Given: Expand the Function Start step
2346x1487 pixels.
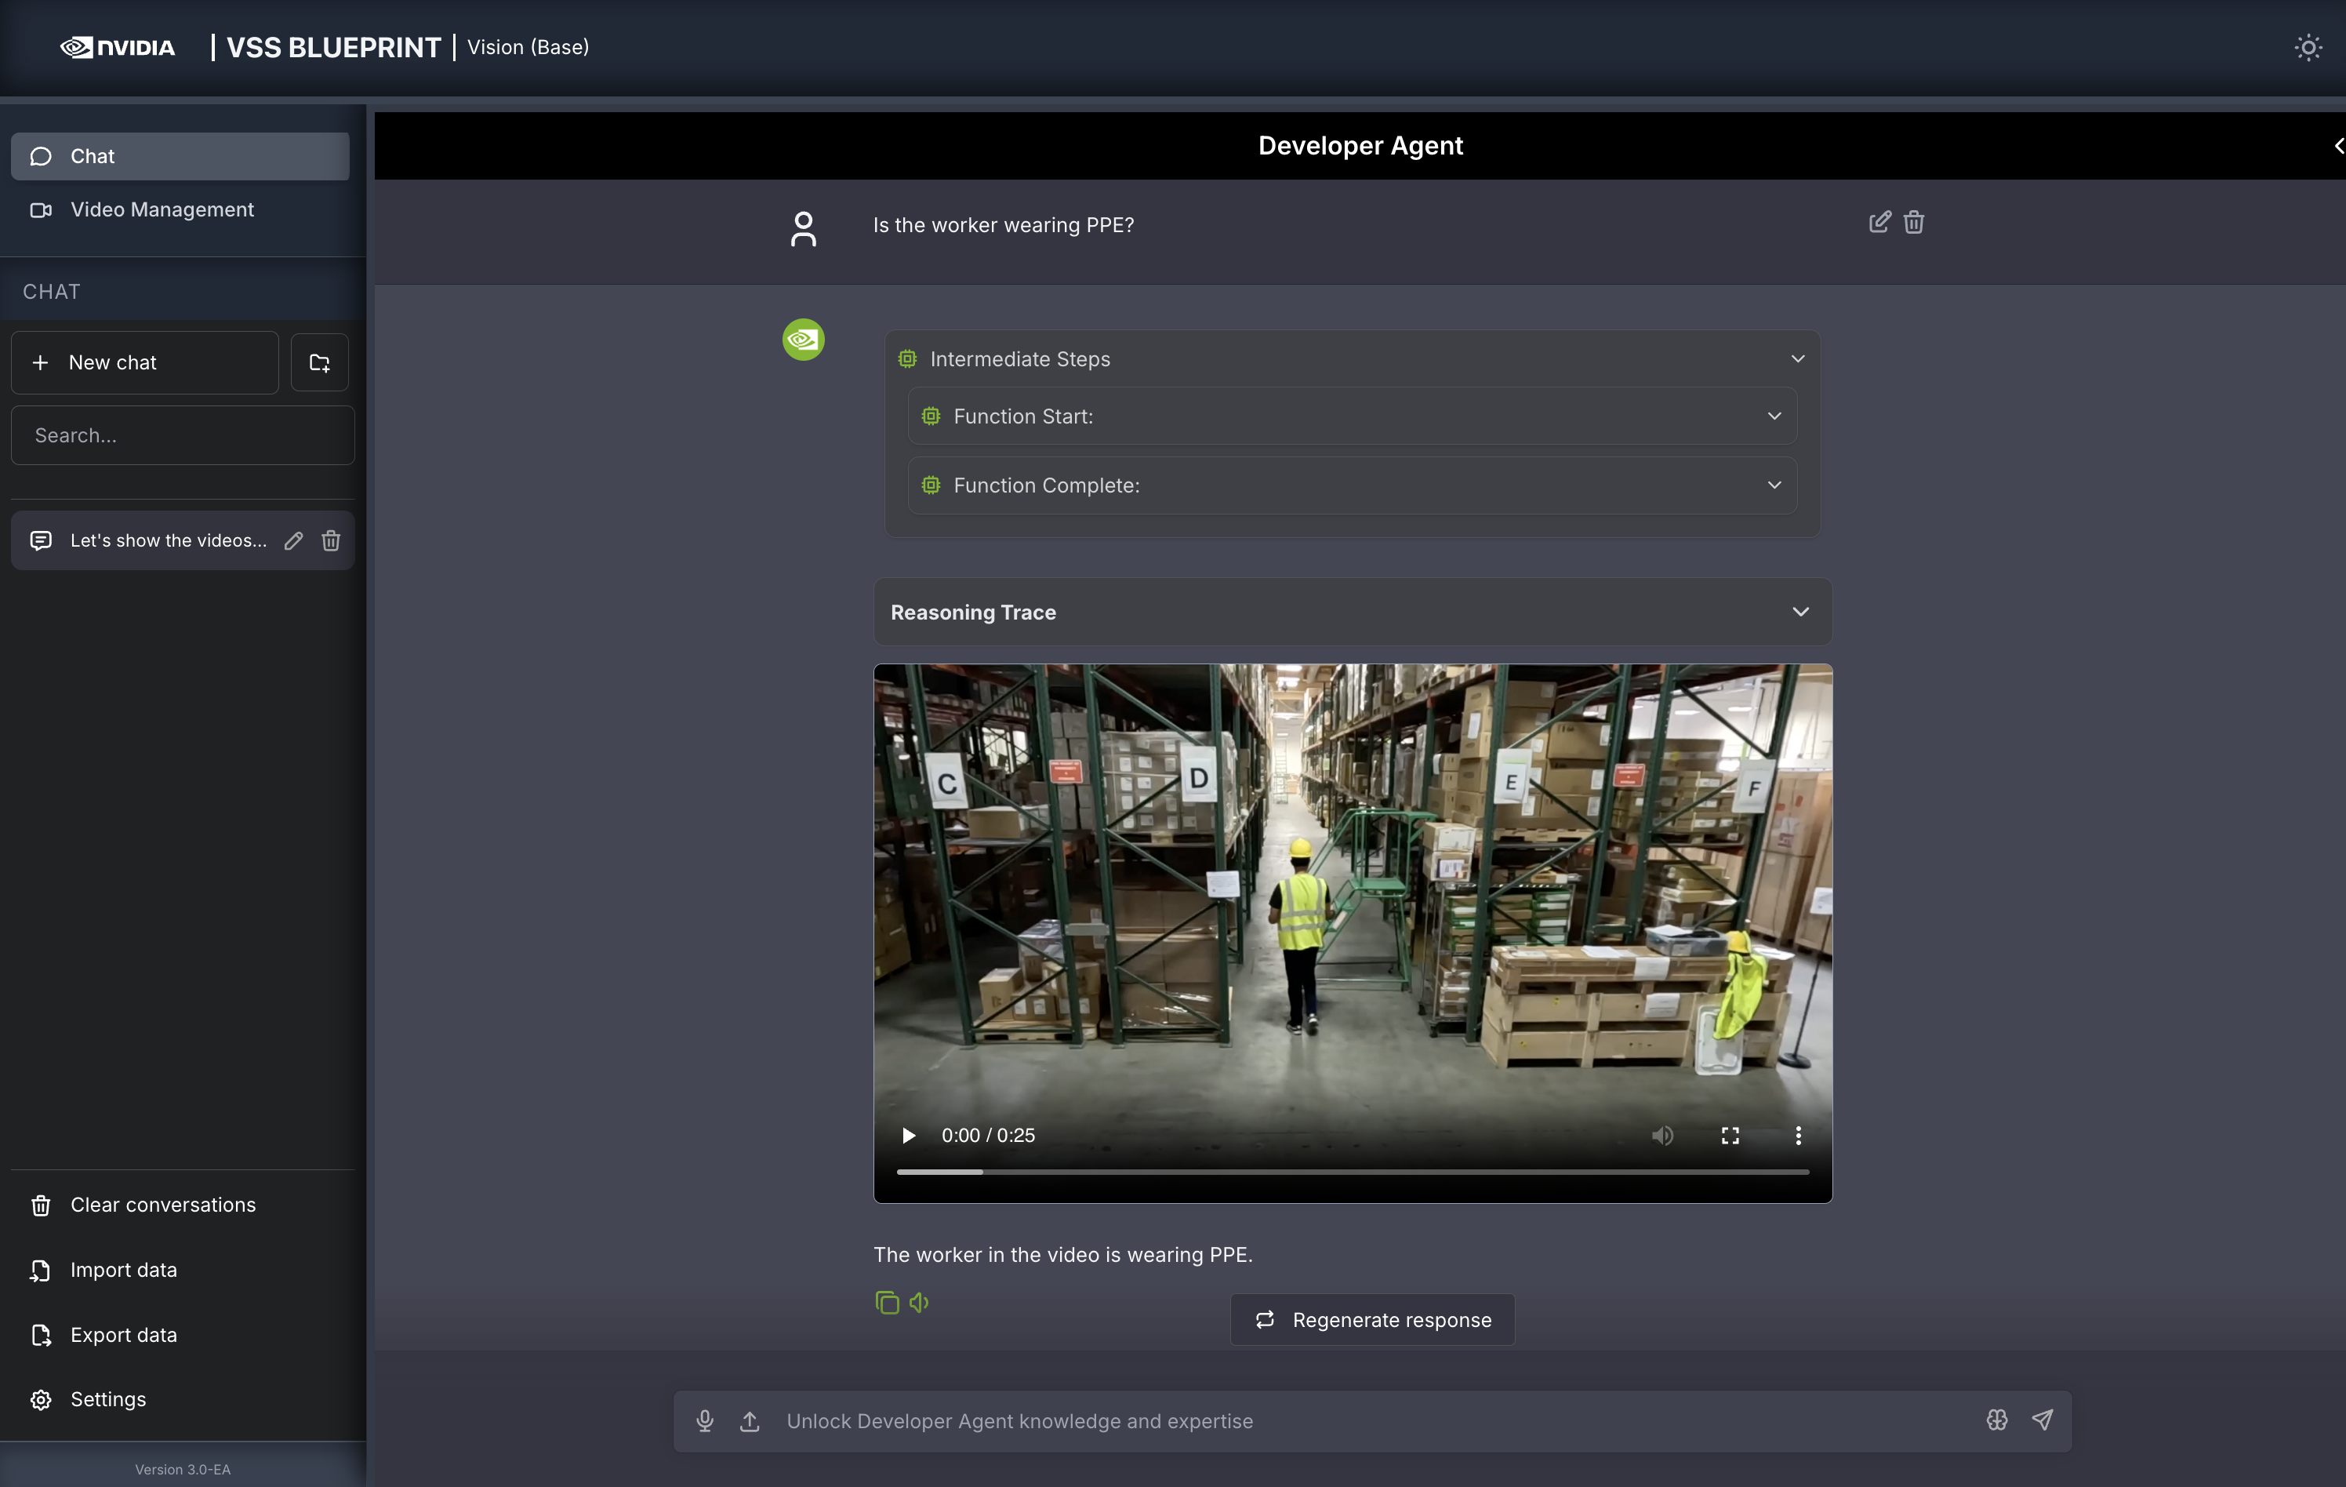Looking at the screenshot, I should pyautogui.click(x=1773, y=416).
